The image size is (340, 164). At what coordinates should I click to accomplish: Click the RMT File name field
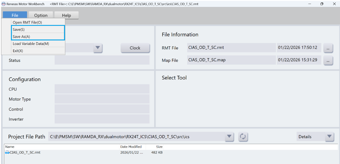(x=231, y=48)
